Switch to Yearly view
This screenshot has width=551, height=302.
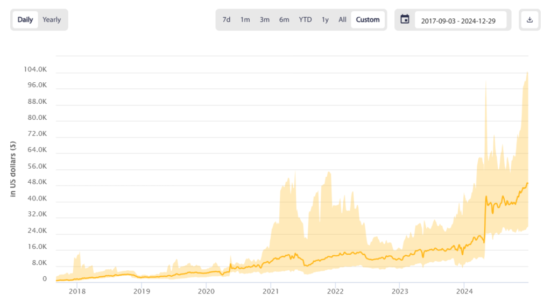(52, 20)
